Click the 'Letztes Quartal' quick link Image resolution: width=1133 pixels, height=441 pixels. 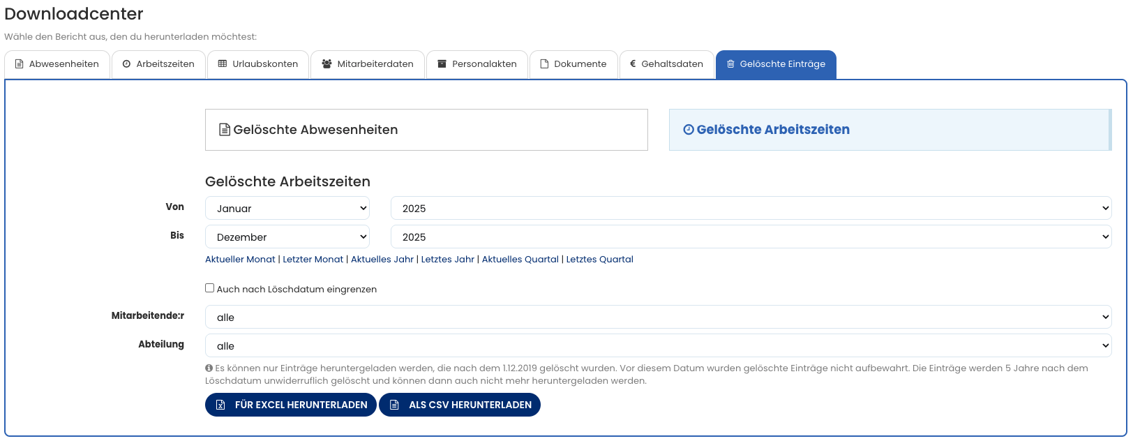(599, 260)
